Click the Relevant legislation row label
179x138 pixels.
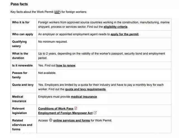click(x=20, y=111)
